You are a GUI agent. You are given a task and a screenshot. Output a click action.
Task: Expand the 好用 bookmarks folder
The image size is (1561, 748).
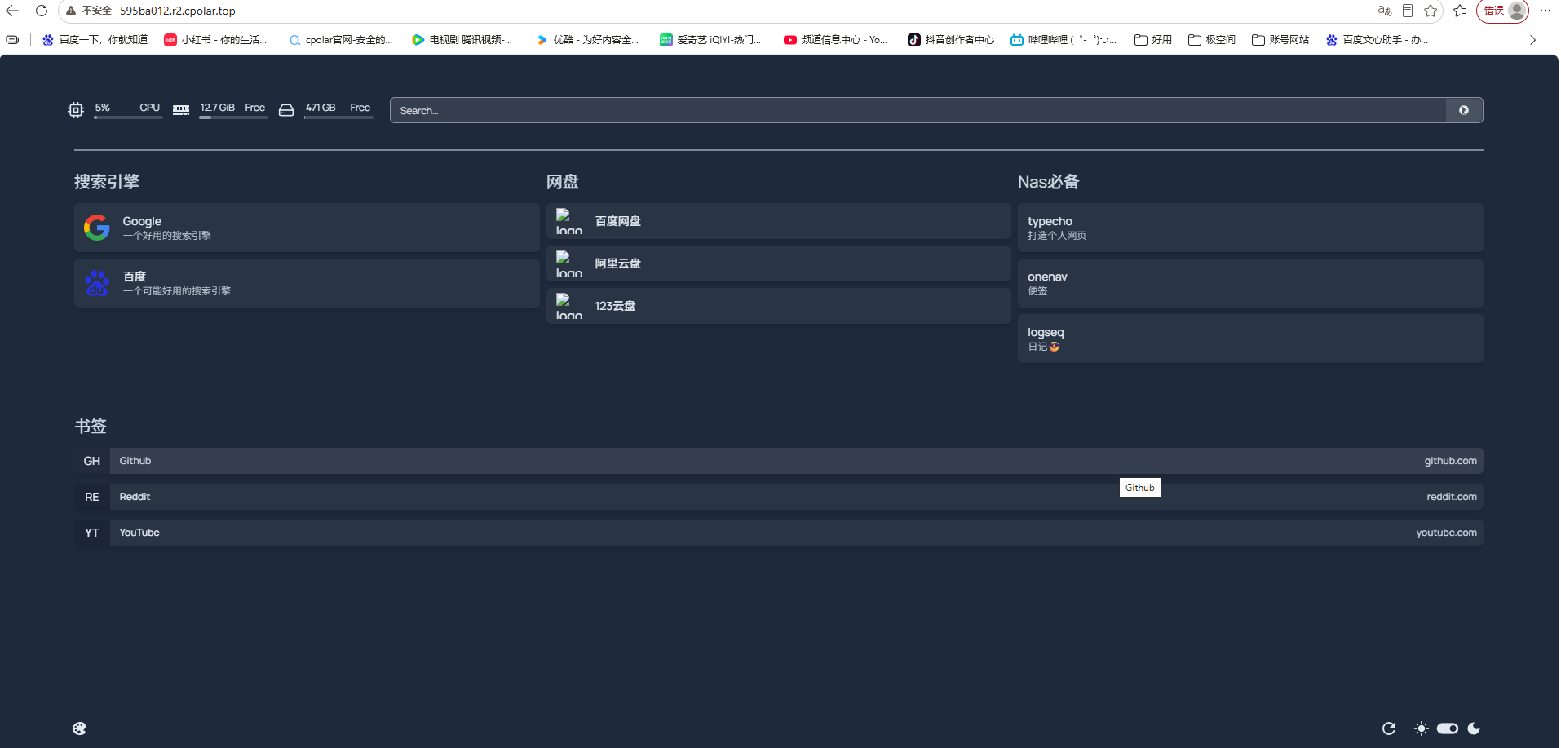(1153, 40)
